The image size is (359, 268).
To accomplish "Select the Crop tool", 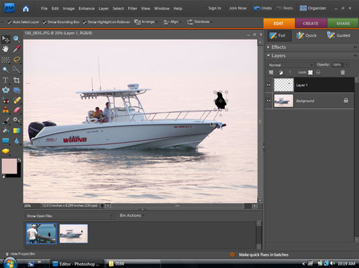I will [x=16, y=80].
